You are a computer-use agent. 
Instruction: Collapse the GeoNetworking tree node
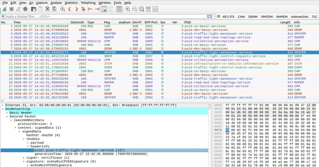2,109
